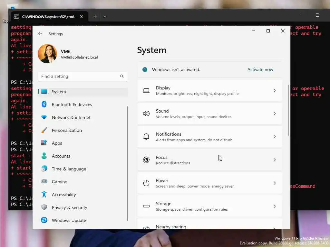Expand Power with its chevron

click(275, 183)
